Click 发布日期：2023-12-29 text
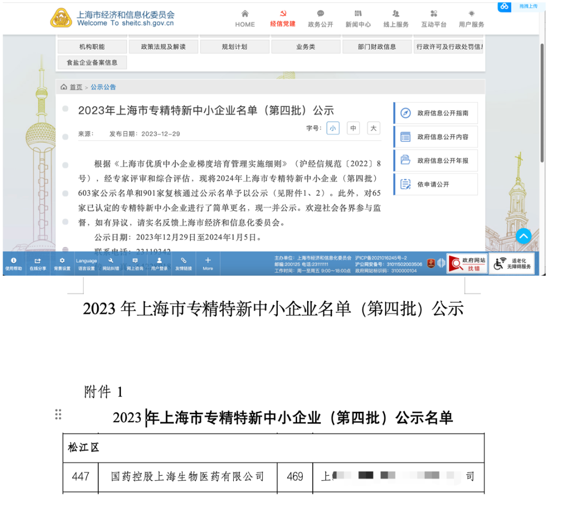565x505 pixels. tap(144, 134)
